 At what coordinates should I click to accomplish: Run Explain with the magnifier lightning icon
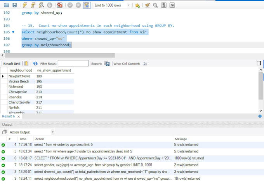tap(41, 5)
